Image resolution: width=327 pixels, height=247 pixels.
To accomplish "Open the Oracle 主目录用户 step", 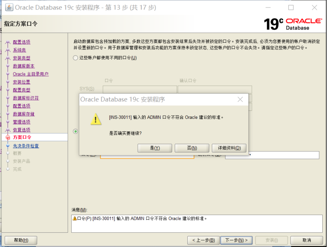I will tap(30, 74).
